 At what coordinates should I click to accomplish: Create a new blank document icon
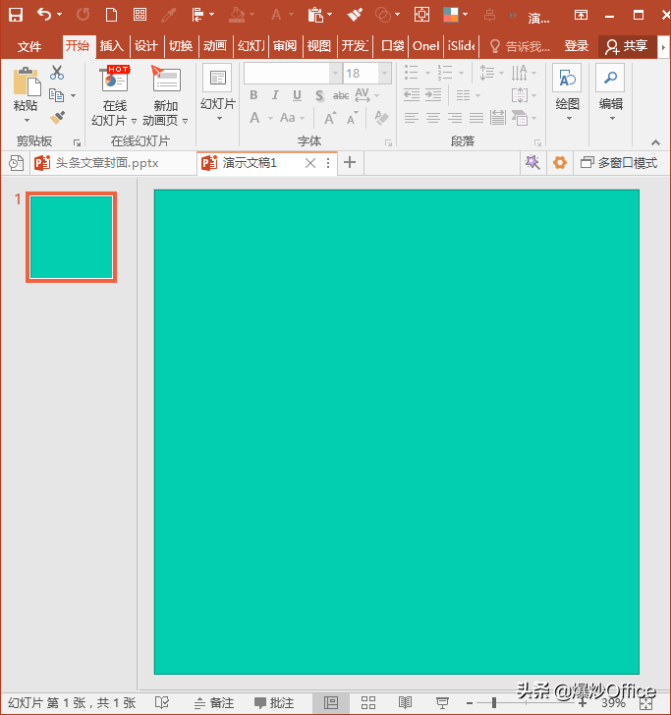coord(111,15)
